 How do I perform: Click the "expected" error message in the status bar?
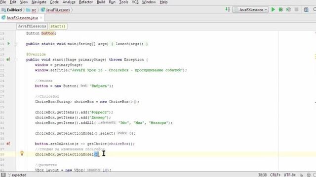[18, 175]
